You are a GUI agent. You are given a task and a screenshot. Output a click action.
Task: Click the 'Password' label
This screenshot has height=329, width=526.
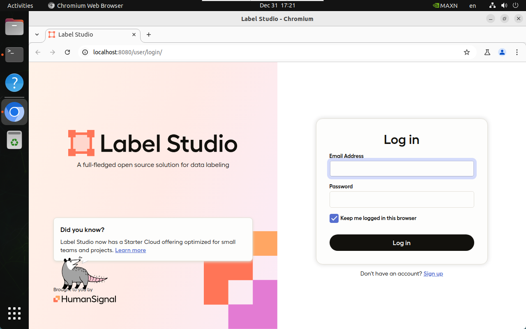[x=341, y=186]
